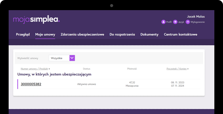Click the Status column header
This screenshot has width=223, height=114.
(x=86, y=69)
